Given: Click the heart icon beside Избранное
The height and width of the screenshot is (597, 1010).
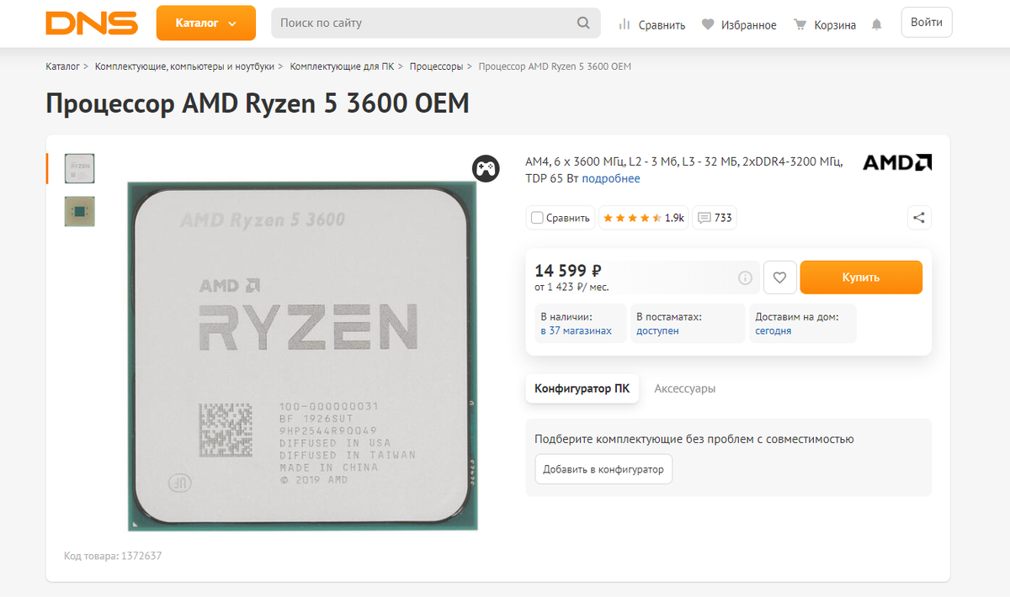Looking at the screenshot, I should tap(709, 24).
